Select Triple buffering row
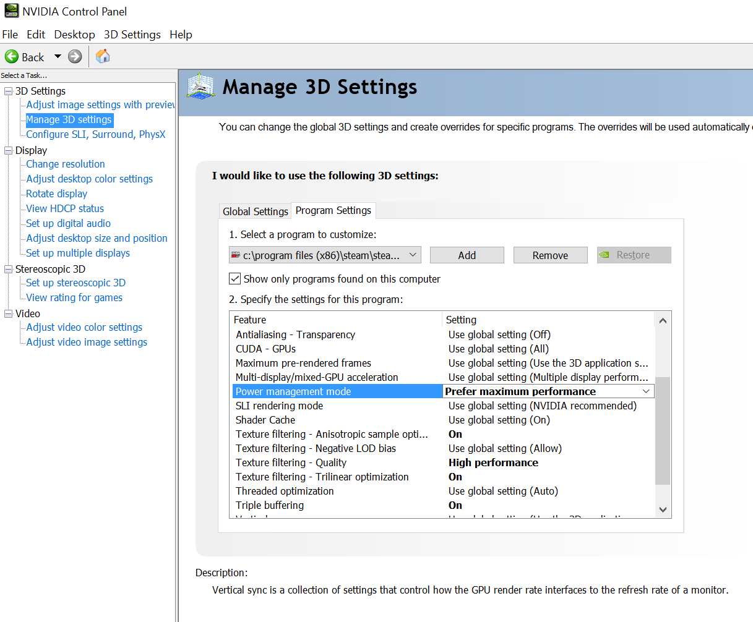Image resolution: width=753 pixels, height=622 pixels. point(442,505)
